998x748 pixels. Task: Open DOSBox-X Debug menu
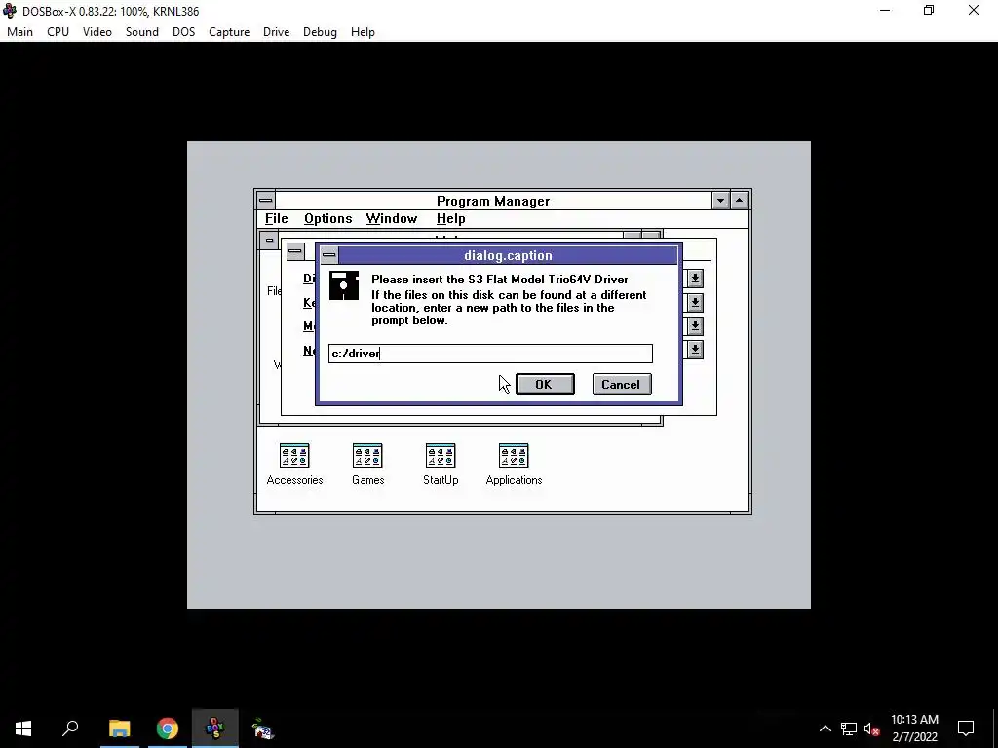pyautogui.click(x=320, y=32)
